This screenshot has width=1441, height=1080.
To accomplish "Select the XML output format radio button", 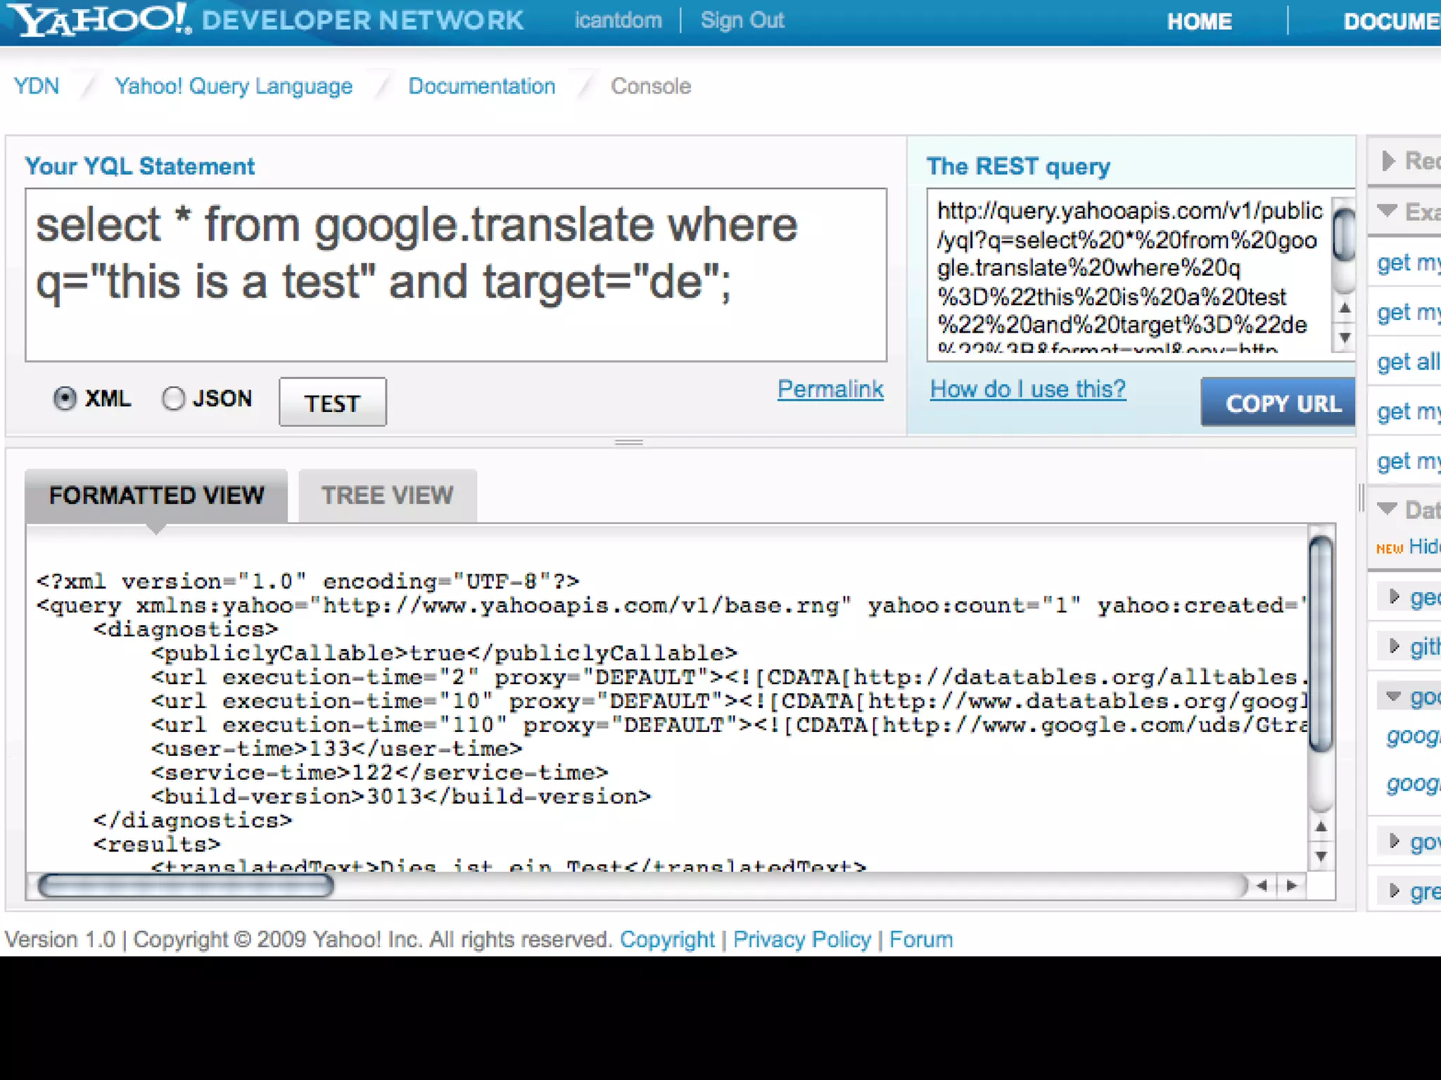I will pyautogui.click(x=65, y=399).
